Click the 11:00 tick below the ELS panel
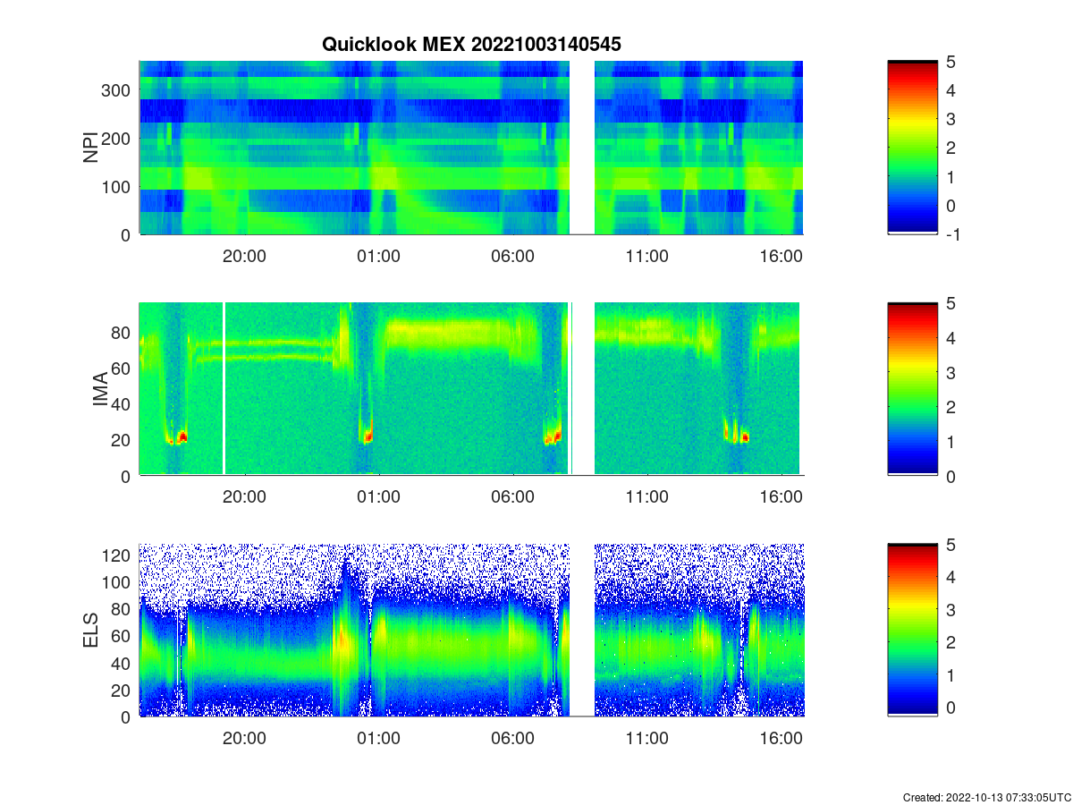Viewport: 1073px width, 805px height. pyautogui.click(x=646, y=739)
